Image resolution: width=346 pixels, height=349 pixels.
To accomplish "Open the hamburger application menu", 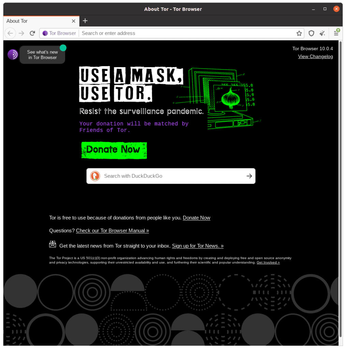I will click(336, 33).
